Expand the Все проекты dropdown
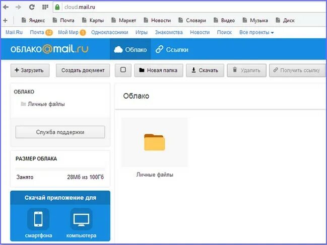327x245 pixels. [x=256, y=33]
